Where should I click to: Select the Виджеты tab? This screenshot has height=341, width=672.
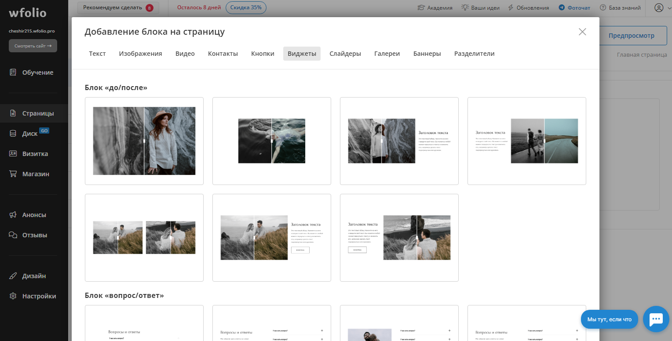click(302, 54)
